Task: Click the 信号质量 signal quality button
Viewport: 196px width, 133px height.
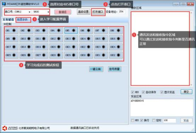Action: [x=115, y=69]
